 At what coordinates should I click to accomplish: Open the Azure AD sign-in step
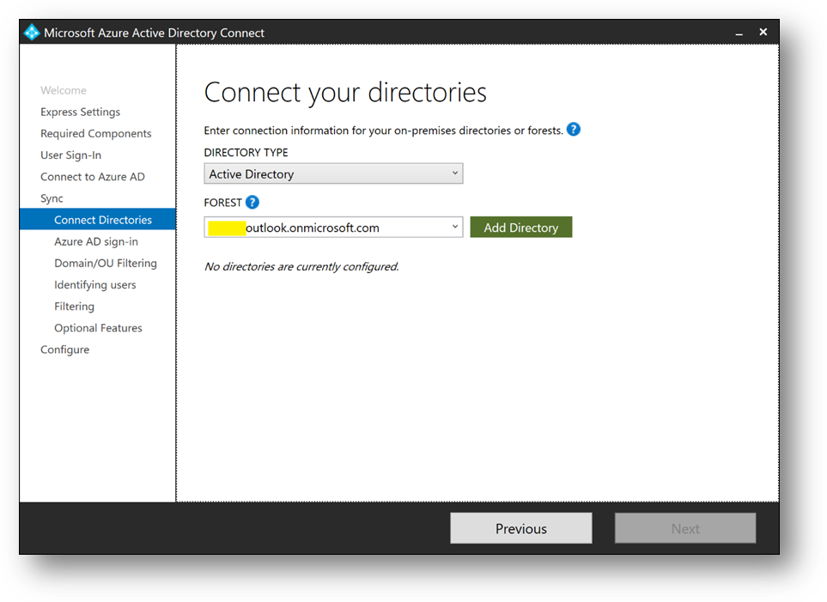click(96, 241)
